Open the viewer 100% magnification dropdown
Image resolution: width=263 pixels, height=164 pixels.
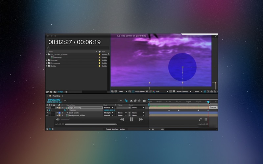(123, 92)
